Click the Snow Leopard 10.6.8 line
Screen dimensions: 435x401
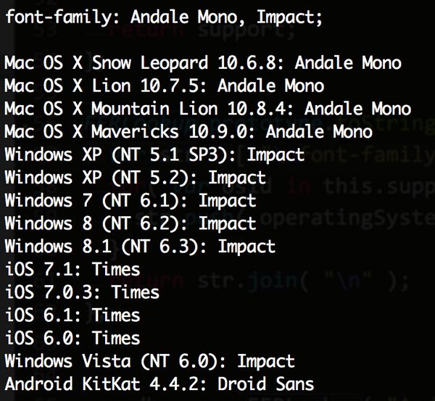pyautogui.click(x=202, y=63)
